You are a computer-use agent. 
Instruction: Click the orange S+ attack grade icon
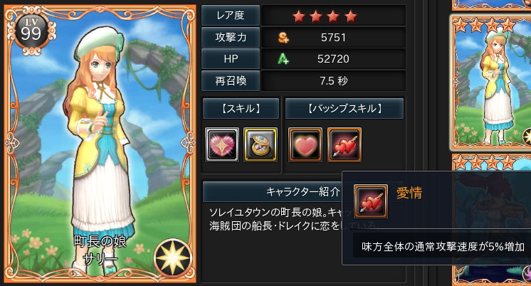(x=283, y=38)
